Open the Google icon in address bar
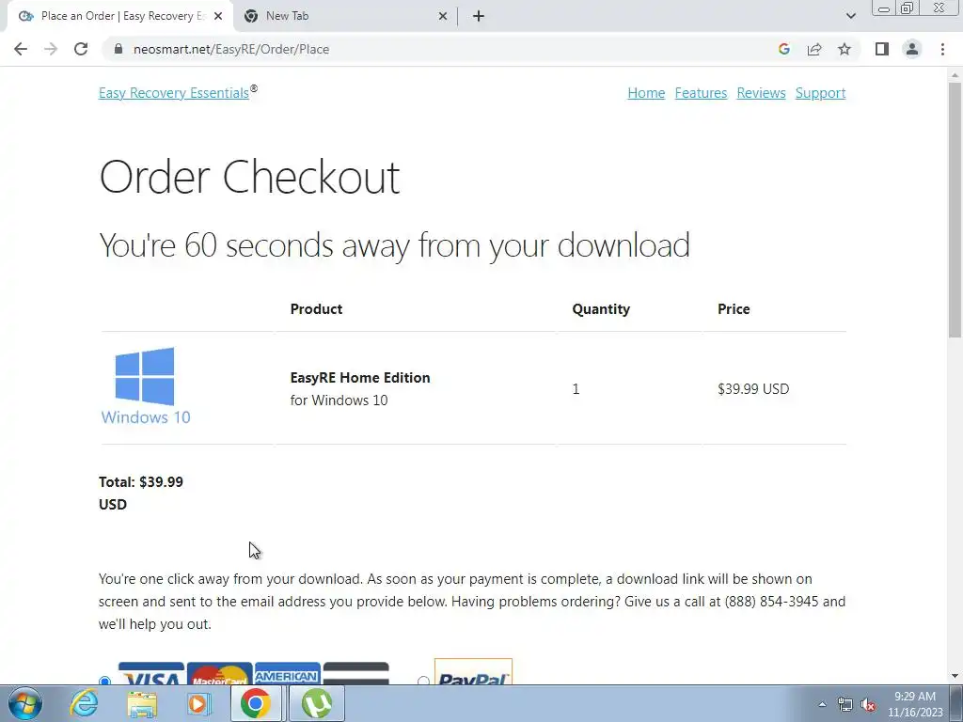 click(783, 49)
